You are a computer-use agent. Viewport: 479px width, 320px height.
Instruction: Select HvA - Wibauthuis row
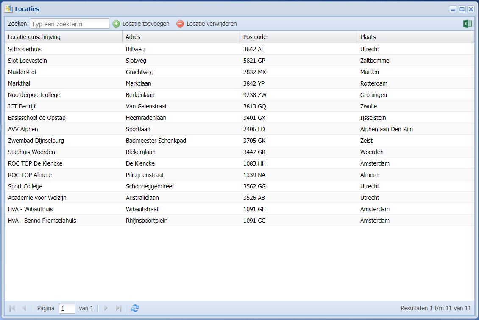[239, 209]
